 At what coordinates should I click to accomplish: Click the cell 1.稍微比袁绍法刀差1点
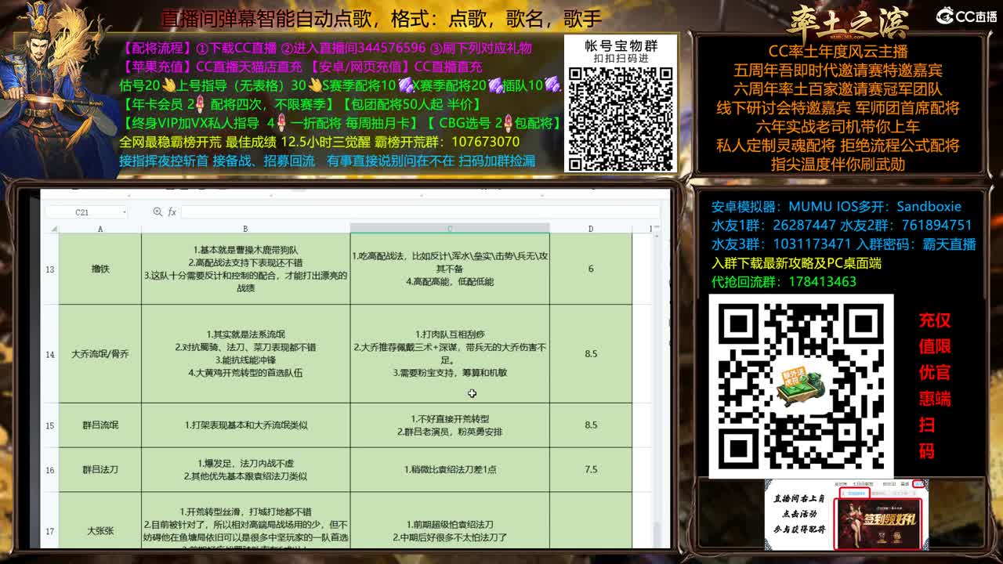point(450,470)
